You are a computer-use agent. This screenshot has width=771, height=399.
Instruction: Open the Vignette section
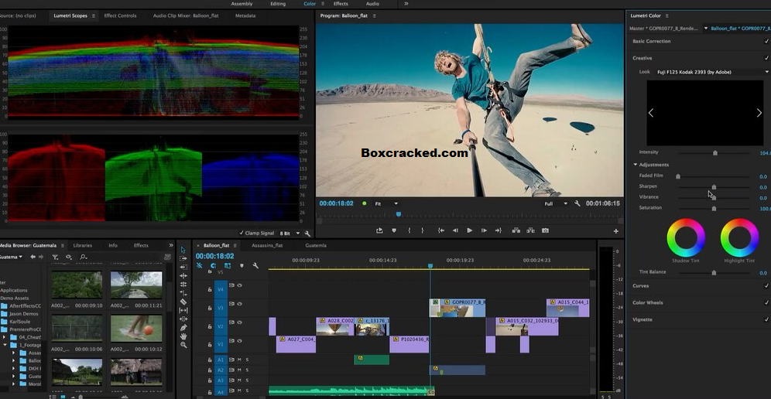coord(642,319)
